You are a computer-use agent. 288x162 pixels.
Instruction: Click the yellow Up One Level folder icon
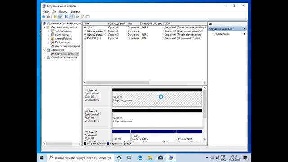tap(55, 17)
